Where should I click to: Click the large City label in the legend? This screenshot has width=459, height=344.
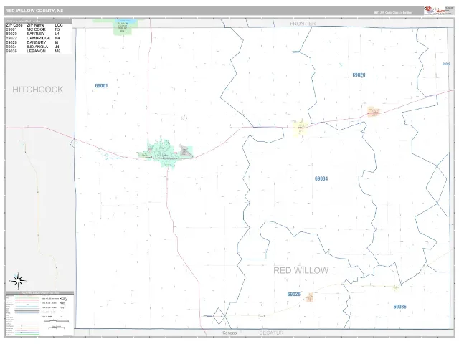pos(64,298)
